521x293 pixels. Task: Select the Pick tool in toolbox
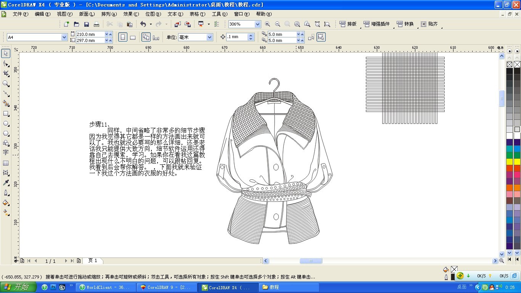pyautogui.click(x=6, y=53)
